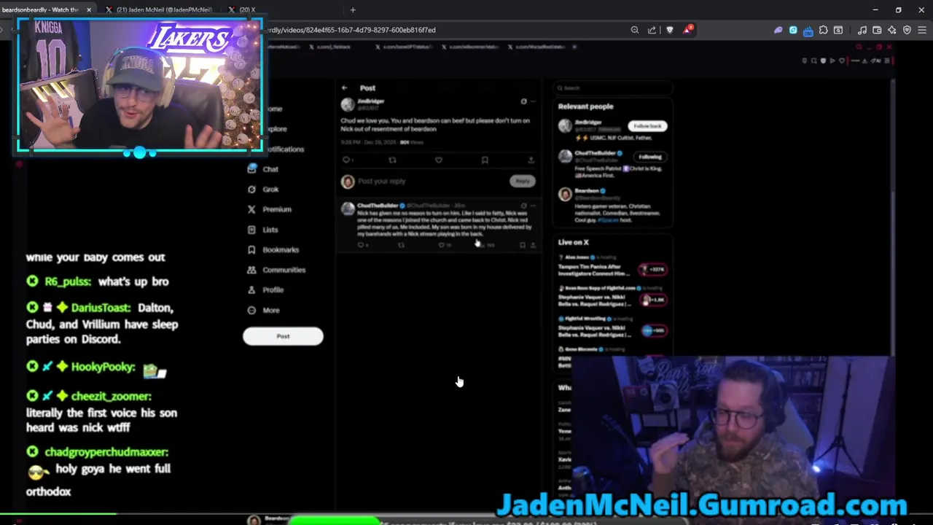Click username DariusToast in chat
The height and width of the screenshot is (525, 933).
[x=101, y=308]
